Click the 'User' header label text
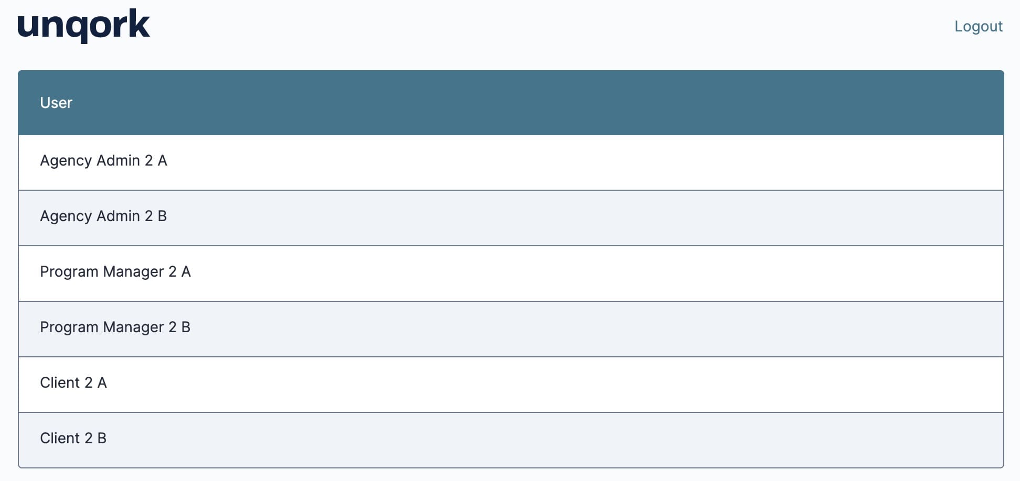This screenshot has height=481, width=1020. (56, 103)
